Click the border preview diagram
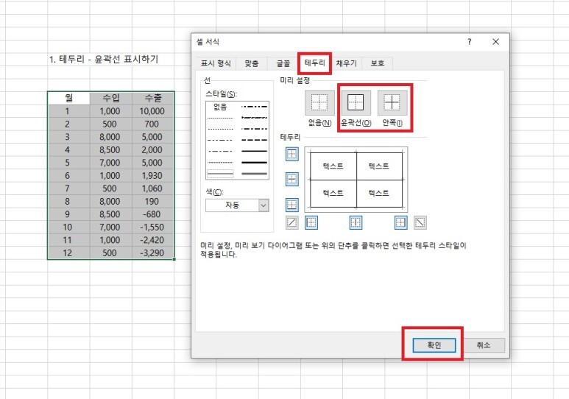The width and height of the screenshot is (569, 399). pos(356,180)
